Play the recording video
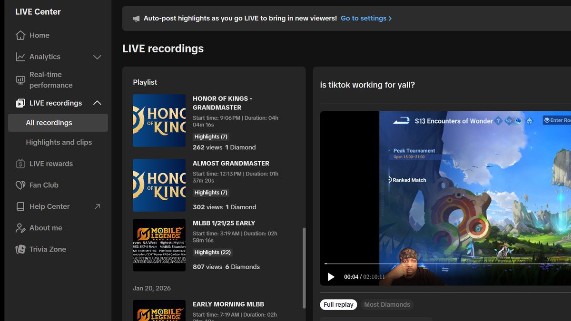 tap(331, 277)
